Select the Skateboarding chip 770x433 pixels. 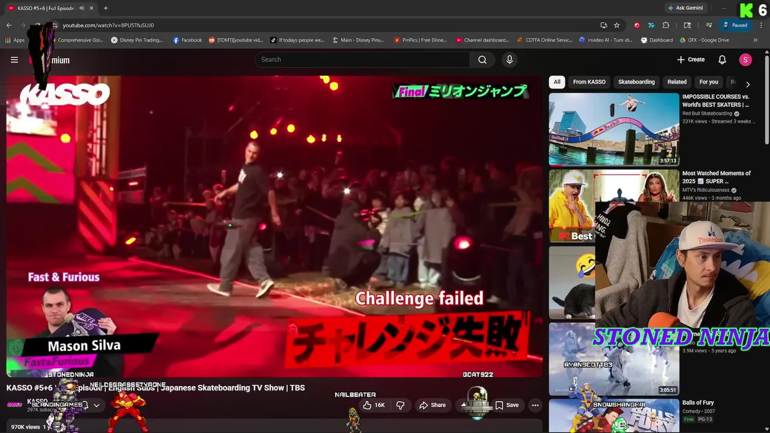pos(636,82)
